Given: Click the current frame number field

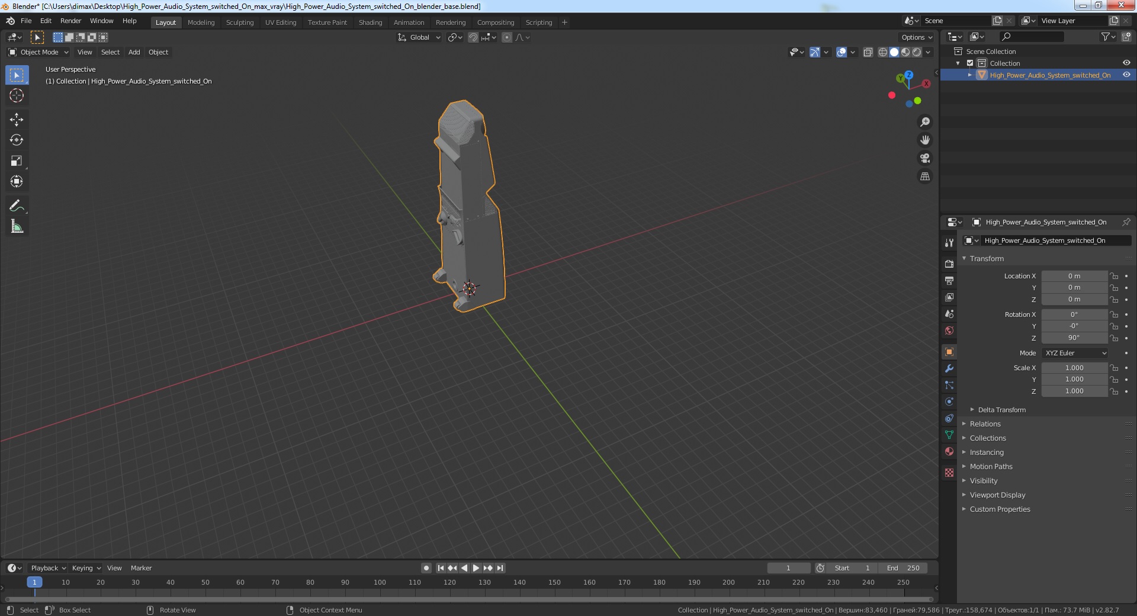Looking at the screenshot, I should click(788, 568).
